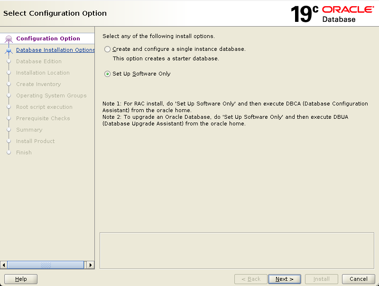Click the 'Prerequisite Checks' step label
379x286 pixels.
(x=43, y=118)
